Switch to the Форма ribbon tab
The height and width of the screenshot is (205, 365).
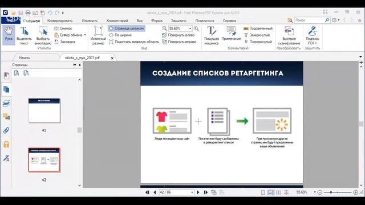(157, 20)
